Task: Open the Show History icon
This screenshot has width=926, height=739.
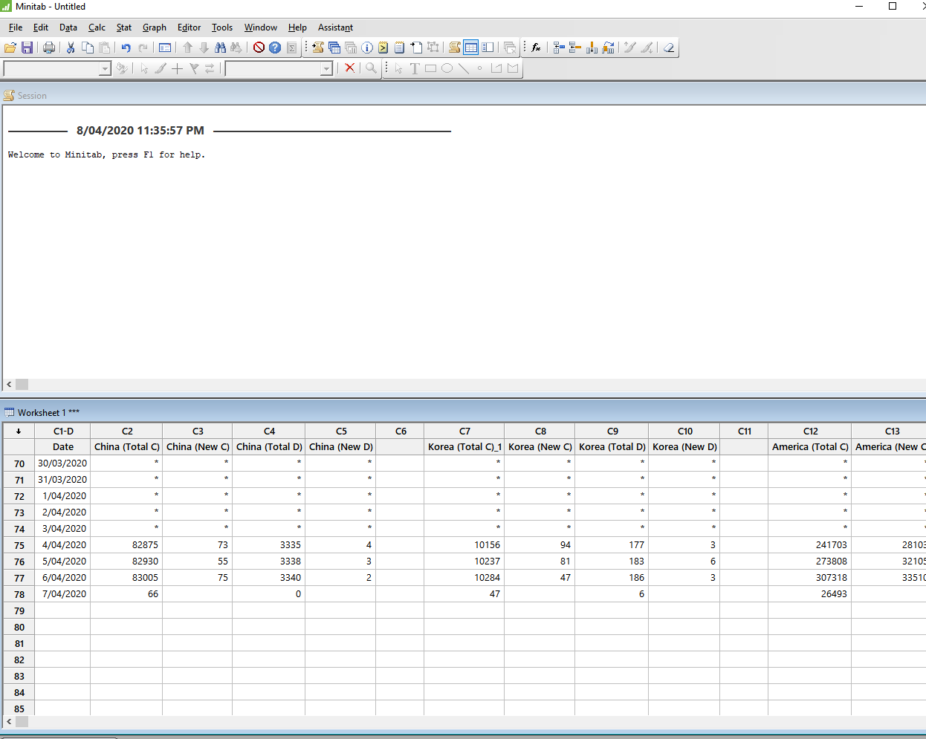Action: [x=383, y=48]
